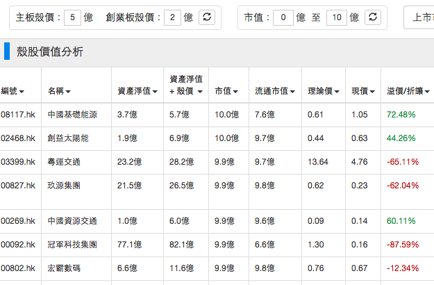Sort by 理論價 column header

[323, 91]
